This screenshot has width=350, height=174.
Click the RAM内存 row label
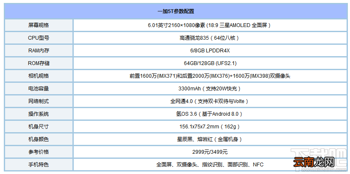(x=39, y=51)
